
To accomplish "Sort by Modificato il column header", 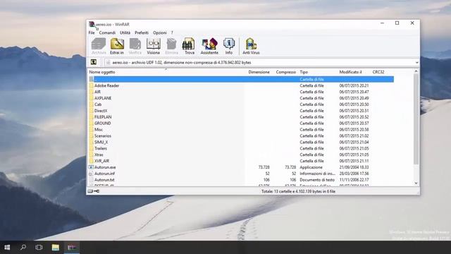I will click(x=350, y=72).
